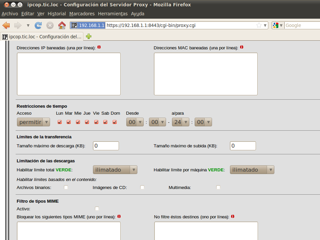Uncheck the Lun day checkbox
The height and width of the screenshot is (240, 320).
[x=60, y=122]
